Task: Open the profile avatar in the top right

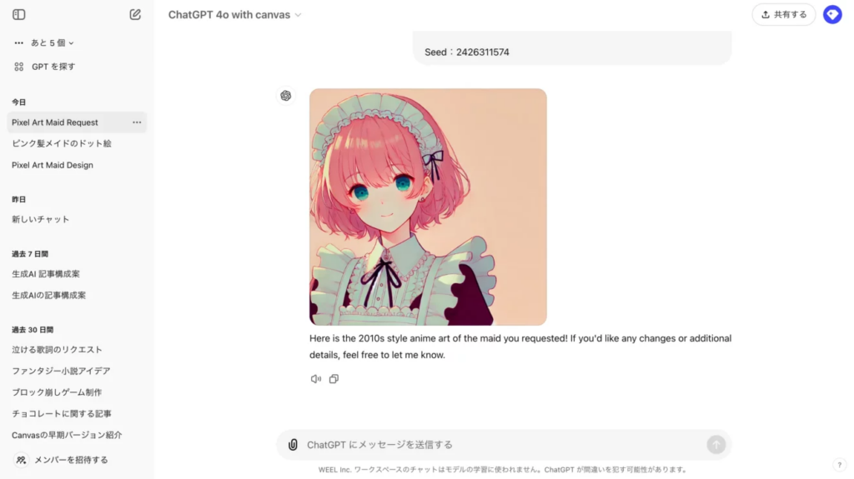Action: pyautogui.click(x=832, y=15)
